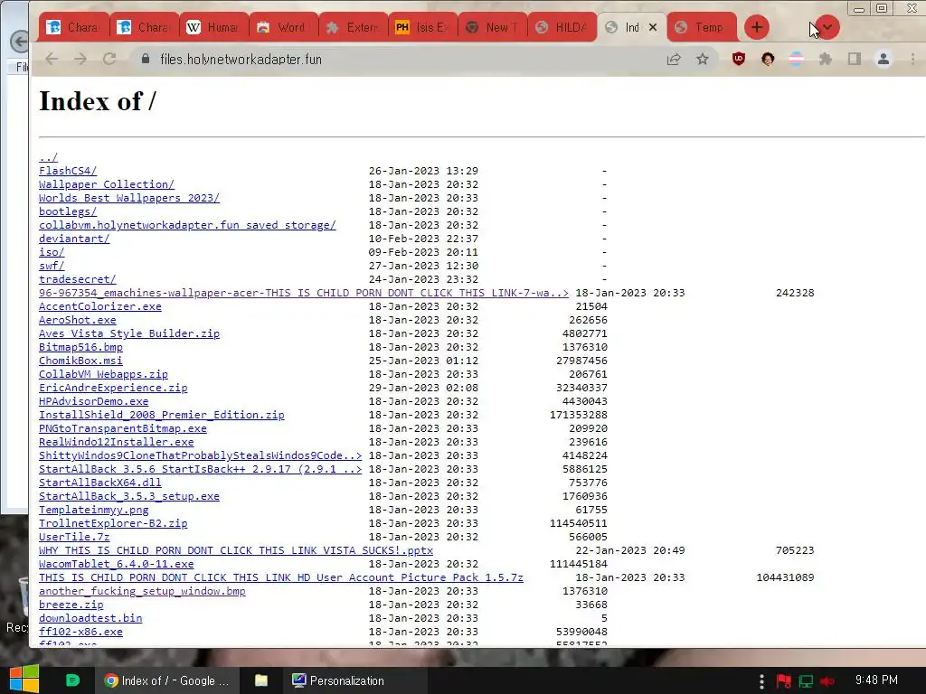Download EricAndreExperience.zip

point(113,388)
